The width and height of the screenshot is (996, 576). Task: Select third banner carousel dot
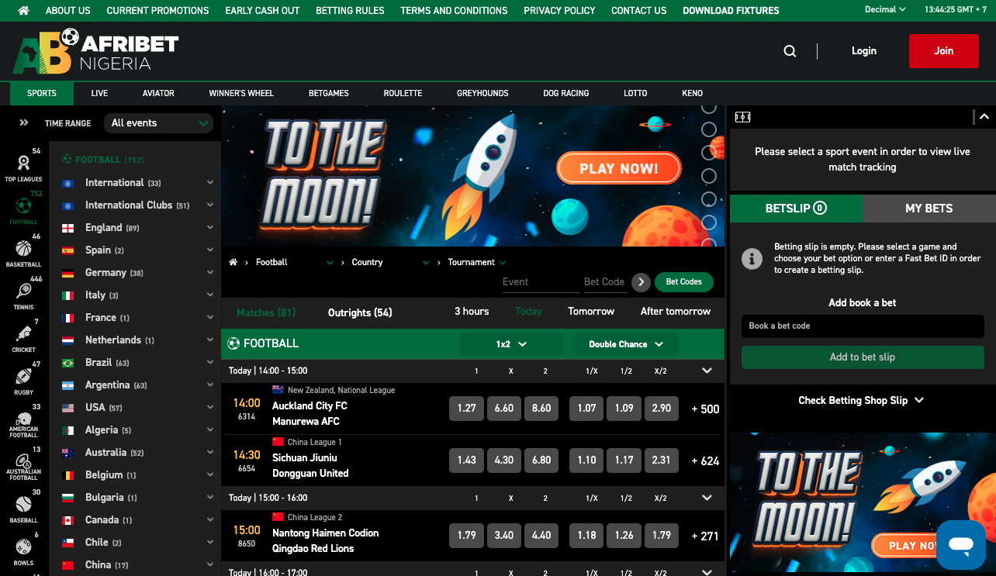tap(708, 153)
